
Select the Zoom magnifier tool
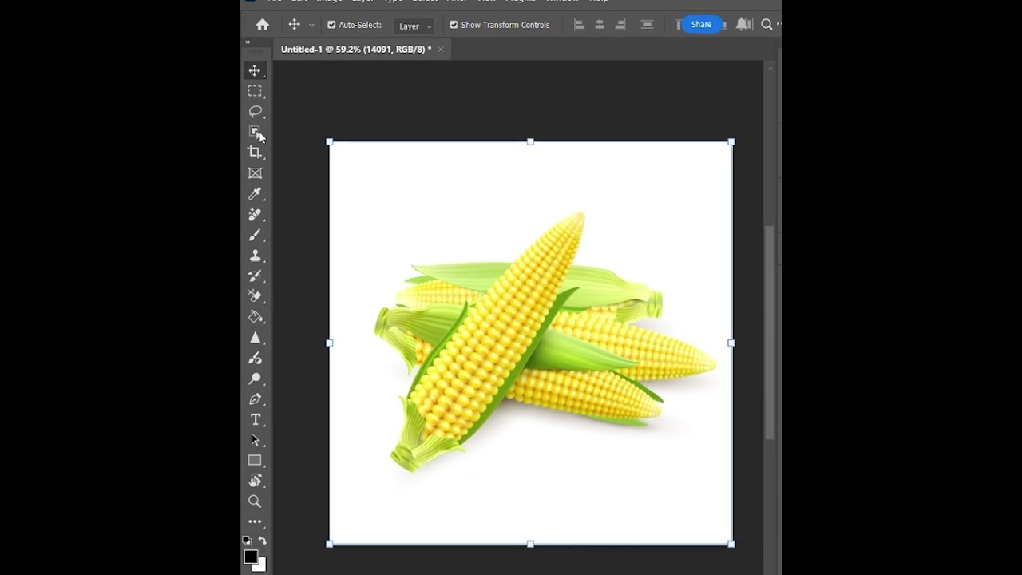click(x=255, y=502)
